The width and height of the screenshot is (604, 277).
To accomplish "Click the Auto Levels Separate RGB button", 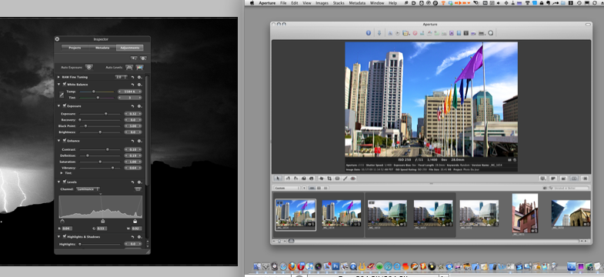I will [x=139, y=68].
